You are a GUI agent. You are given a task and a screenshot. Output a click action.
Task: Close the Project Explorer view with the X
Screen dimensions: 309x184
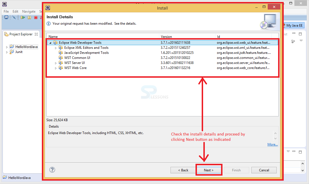36,34
